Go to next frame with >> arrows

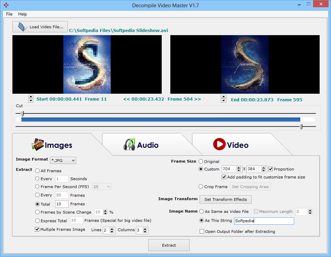click(x=198, y=99)
